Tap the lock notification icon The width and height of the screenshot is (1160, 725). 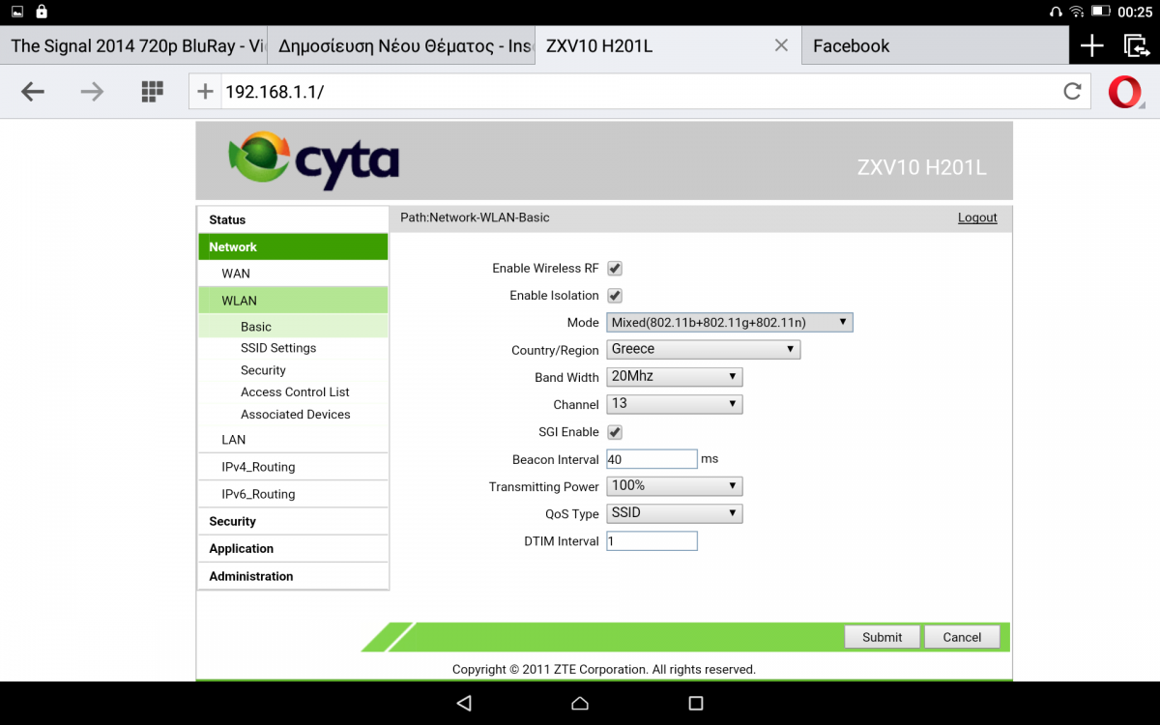pos(41,12)
